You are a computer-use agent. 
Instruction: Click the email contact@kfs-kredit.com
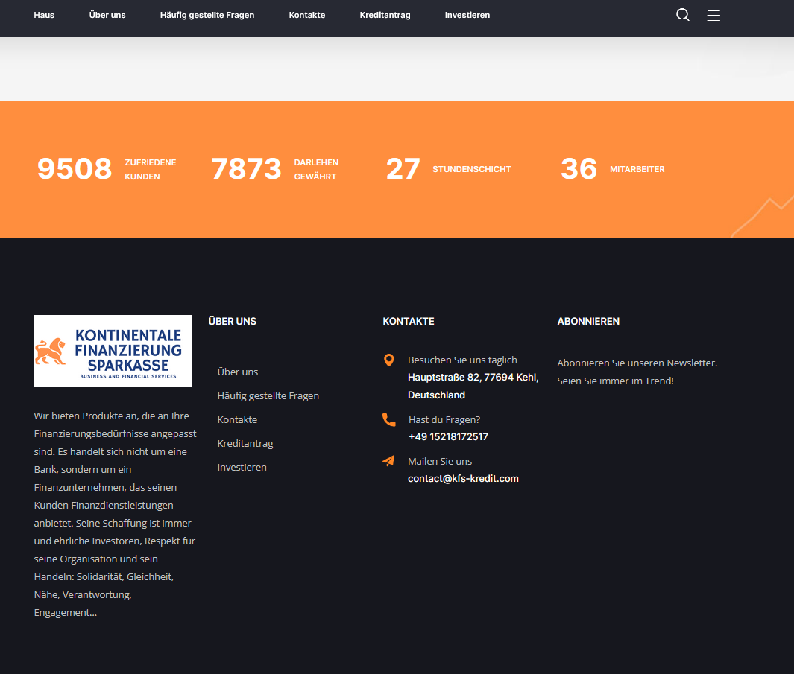click(x=463, y=479)
